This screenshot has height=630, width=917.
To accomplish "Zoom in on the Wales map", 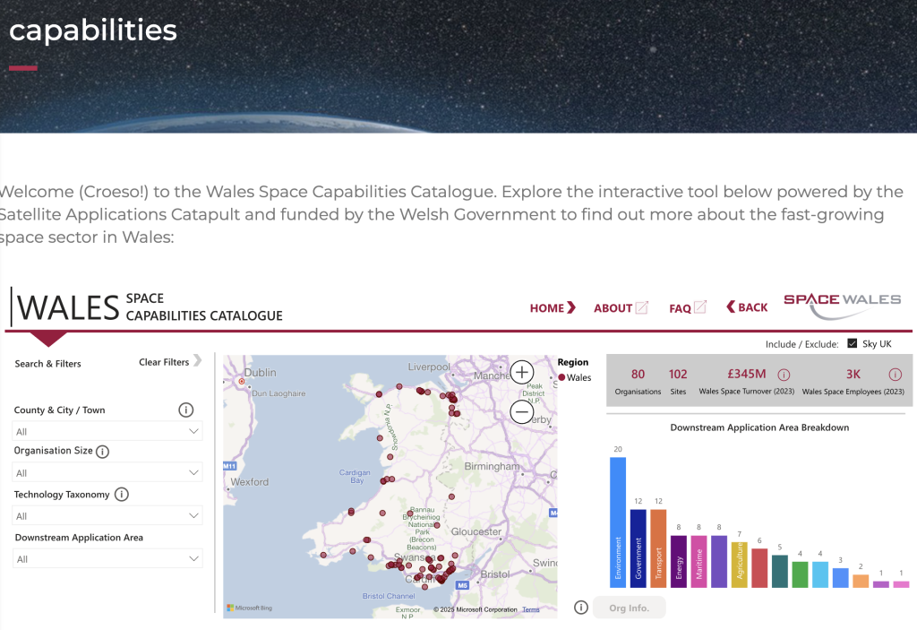I will tap(521, 372).
